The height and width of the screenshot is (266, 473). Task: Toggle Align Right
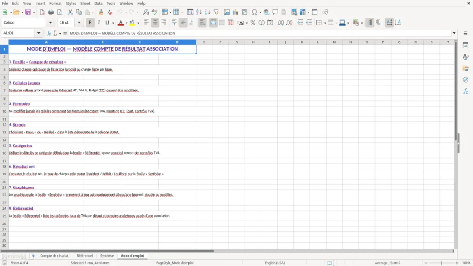(164, 23)
